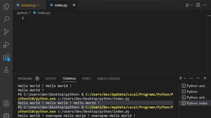
Task: Open the Manage gear settings icon
Action: point(6,116)
